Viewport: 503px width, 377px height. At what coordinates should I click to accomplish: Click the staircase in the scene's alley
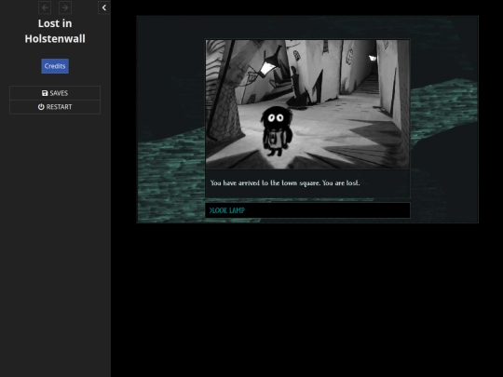[x=369, y=84]
